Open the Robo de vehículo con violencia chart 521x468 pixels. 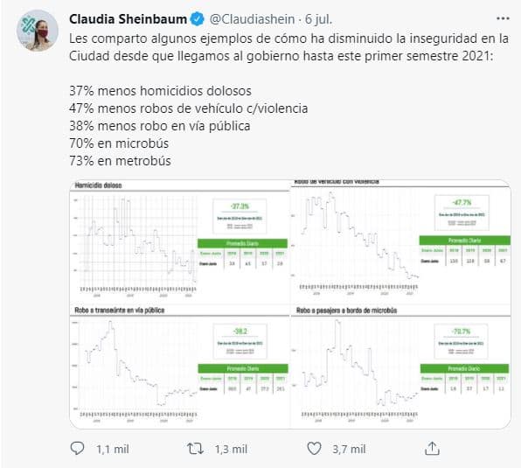pos(400,241)
